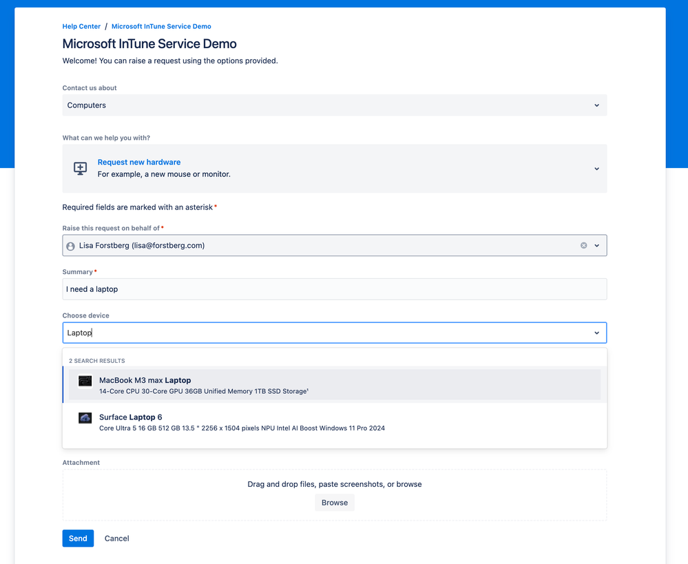Click the Request new hardware monitor icon
Screen dimensions: 688x564
pyautogui.click(x=80, y=167)
